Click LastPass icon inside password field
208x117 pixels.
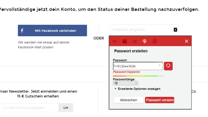click(x=175, y=30)
